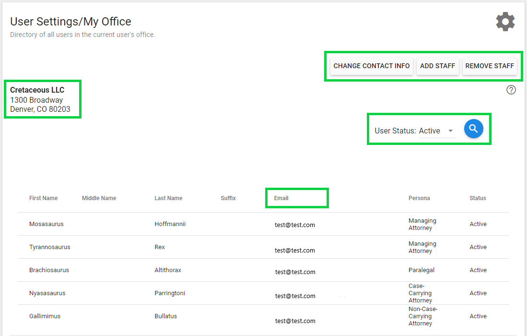Select the Mosasaurus first name cell
The height and width of the screenshot is (336, 527).
(x=47, y=224)
